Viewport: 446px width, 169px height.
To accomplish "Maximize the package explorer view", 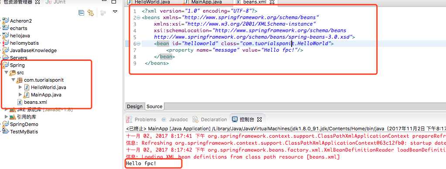I will 114,2.
